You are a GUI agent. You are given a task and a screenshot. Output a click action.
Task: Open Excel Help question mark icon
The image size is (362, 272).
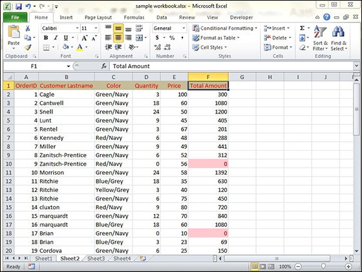point(326,17)
